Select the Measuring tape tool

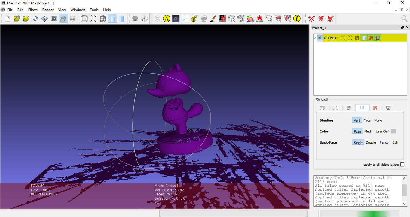tap(194, 19)
